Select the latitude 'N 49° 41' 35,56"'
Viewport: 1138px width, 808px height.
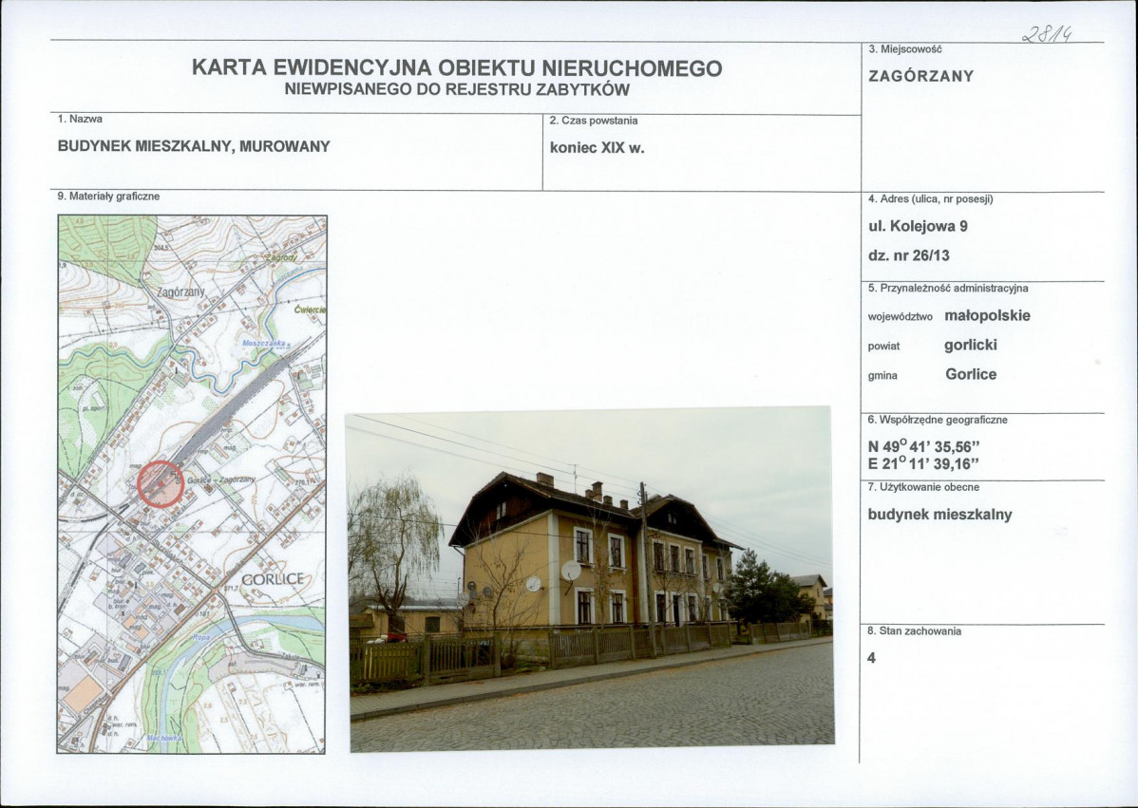tap(924, 447)
